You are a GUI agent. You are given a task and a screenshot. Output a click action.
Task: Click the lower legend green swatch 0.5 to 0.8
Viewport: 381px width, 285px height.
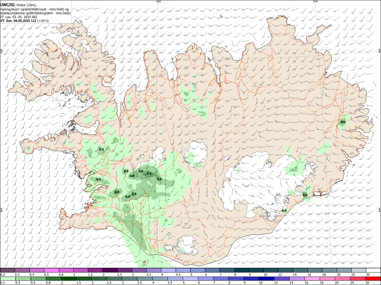coord(38,278)
